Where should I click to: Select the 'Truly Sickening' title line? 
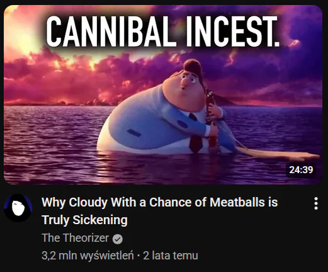click(84, 220)
